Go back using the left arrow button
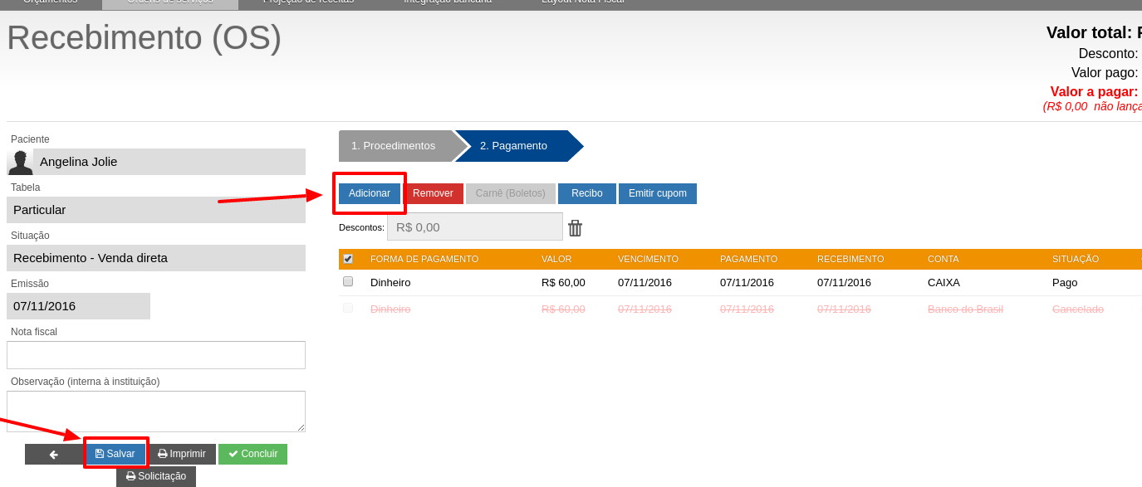Viewport: 1142px width, 487px height. (x=54, y=454)
